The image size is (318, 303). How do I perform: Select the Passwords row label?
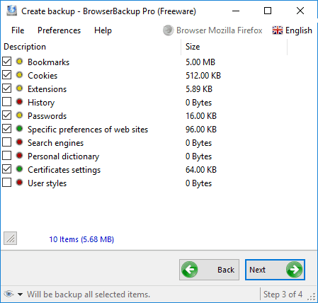[47, 116]
